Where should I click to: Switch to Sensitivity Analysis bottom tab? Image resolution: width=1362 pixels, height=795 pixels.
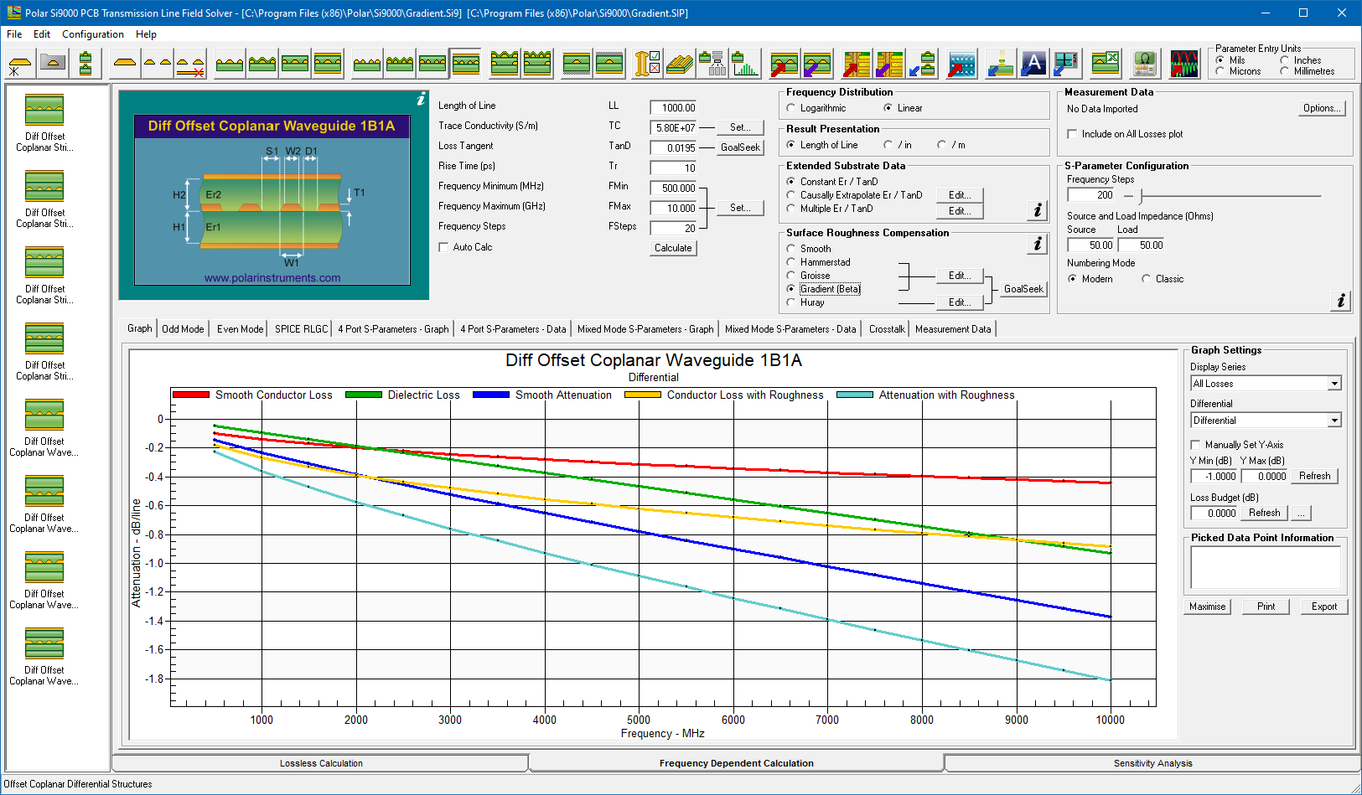1152,763
